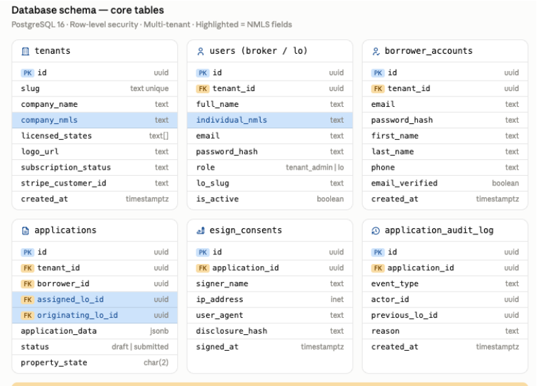Image resolution: width=537 pixels, height=386 pixels.
Task: Click the lo_slug field
Action: pyautogui.click(x=270, y=183)
